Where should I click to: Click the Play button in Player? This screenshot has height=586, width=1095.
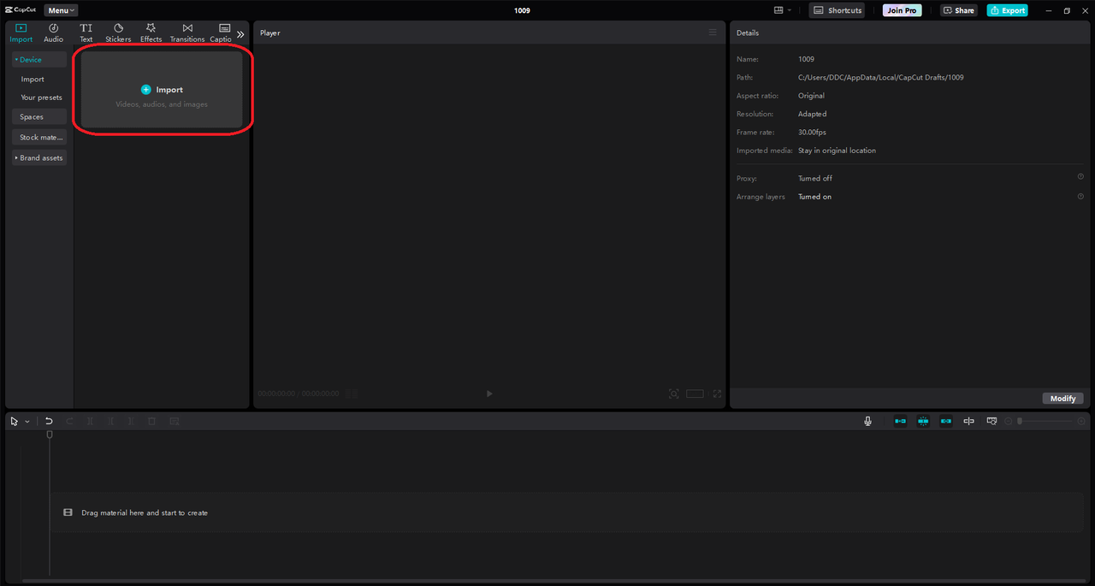coord(489,394)
